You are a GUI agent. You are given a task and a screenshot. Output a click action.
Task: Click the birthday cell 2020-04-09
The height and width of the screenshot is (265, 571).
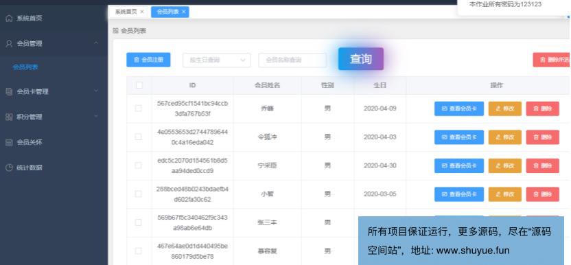pos(380,108)
